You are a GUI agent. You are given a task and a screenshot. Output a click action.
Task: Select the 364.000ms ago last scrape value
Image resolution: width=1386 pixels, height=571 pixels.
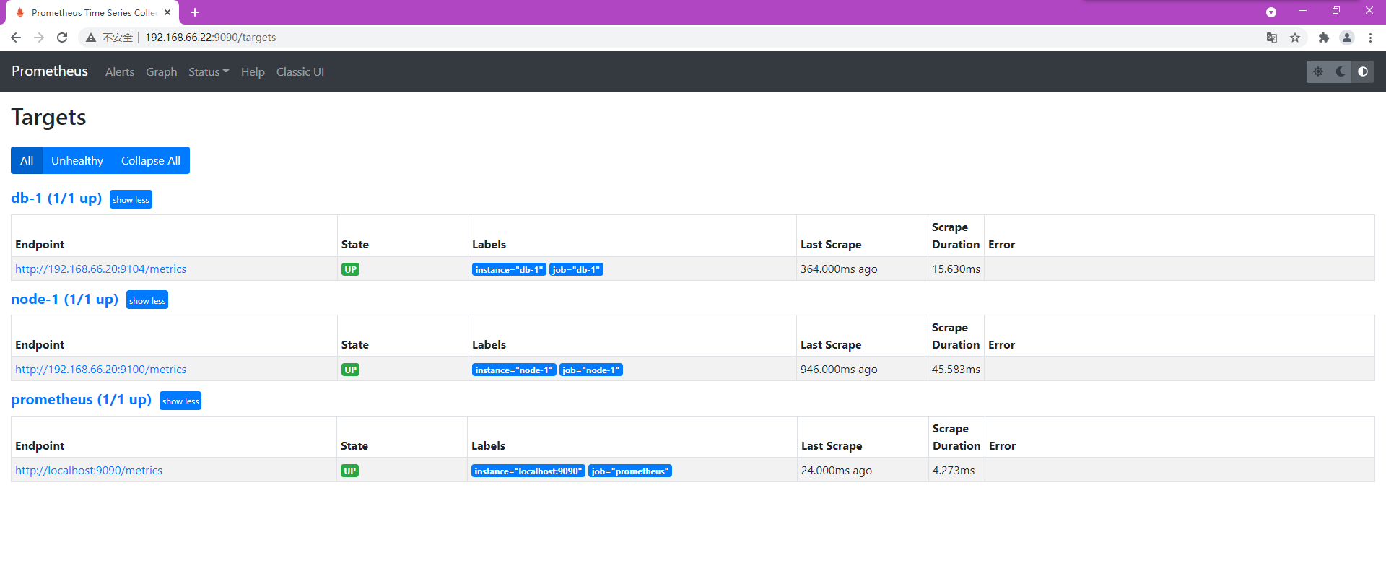pyautogui.click(x=839, y=269)
